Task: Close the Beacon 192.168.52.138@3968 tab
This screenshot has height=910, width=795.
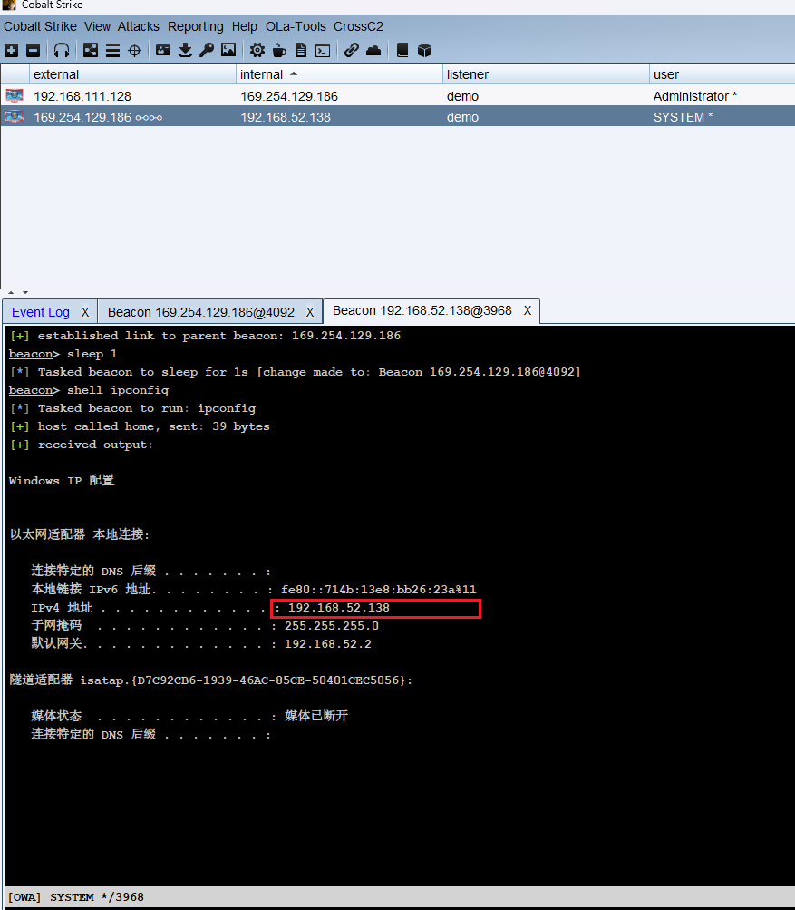Action: pos(527,311)
